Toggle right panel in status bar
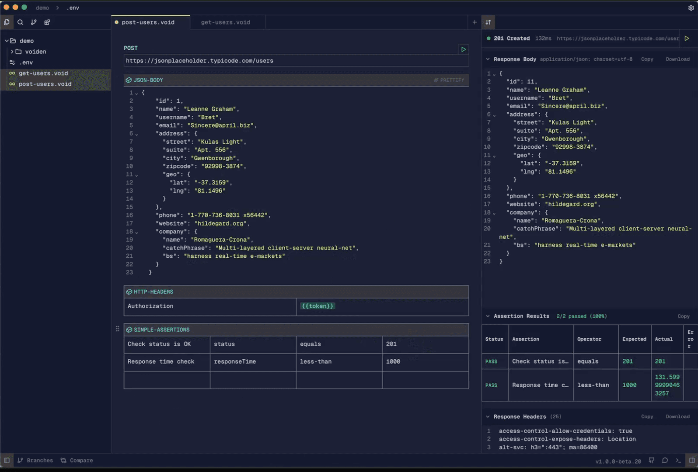 tap(692, 460)
